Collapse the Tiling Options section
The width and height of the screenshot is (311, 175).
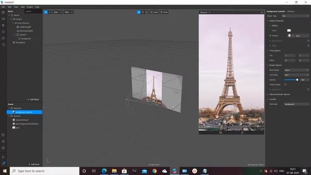click(268, 51)
